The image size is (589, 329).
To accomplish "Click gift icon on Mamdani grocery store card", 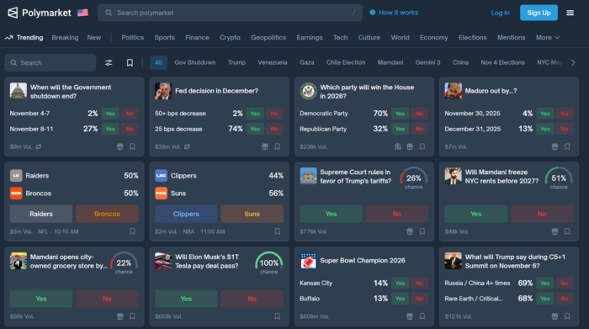I will point(119,316).
